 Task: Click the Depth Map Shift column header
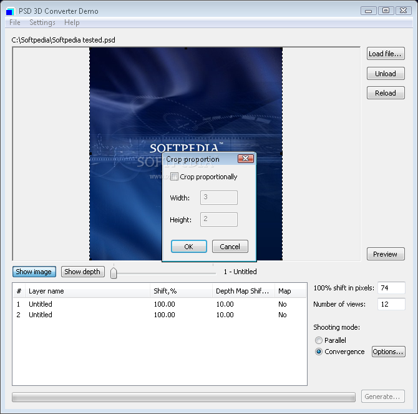[x=243, y=291]
